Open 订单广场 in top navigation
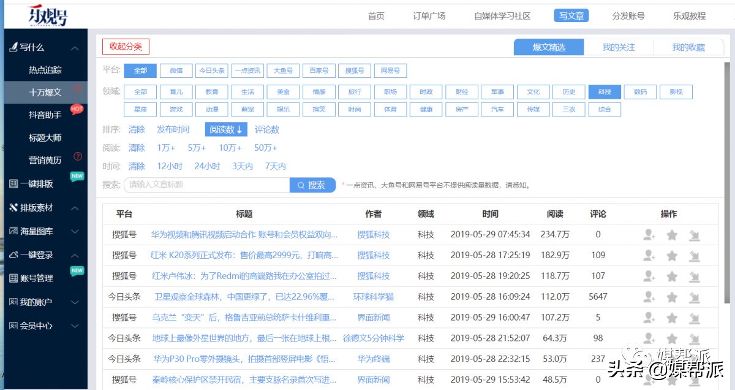The image size is (735, 390). click(429, 16)
